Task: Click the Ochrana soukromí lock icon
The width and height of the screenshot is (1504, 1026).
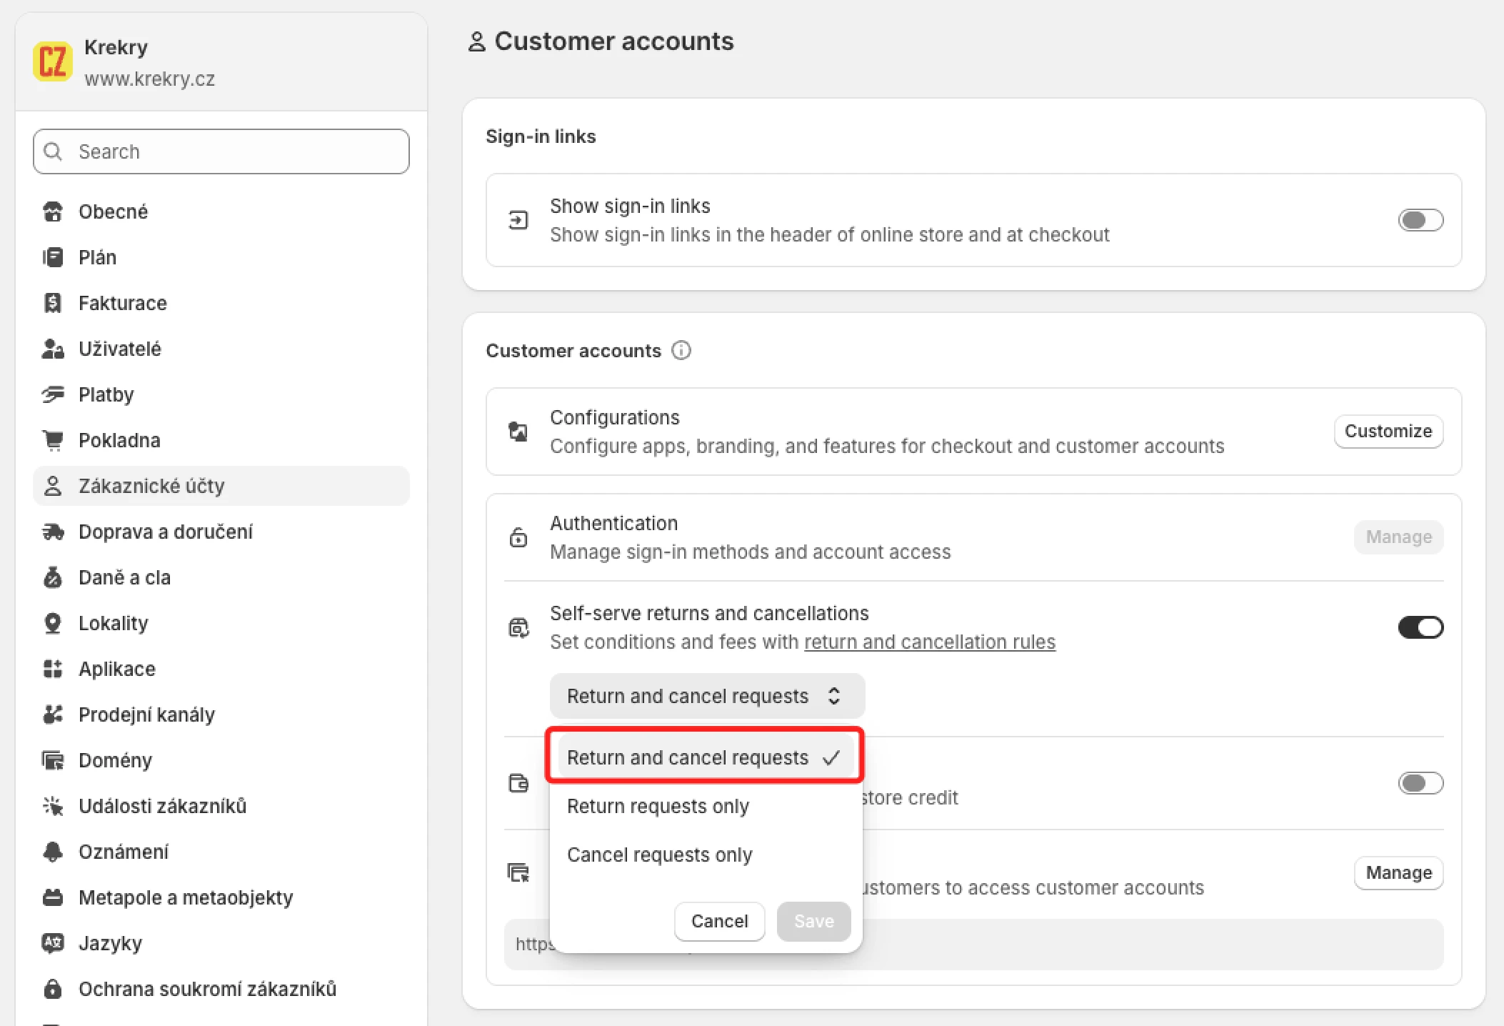Action: [x=53, y=989]
